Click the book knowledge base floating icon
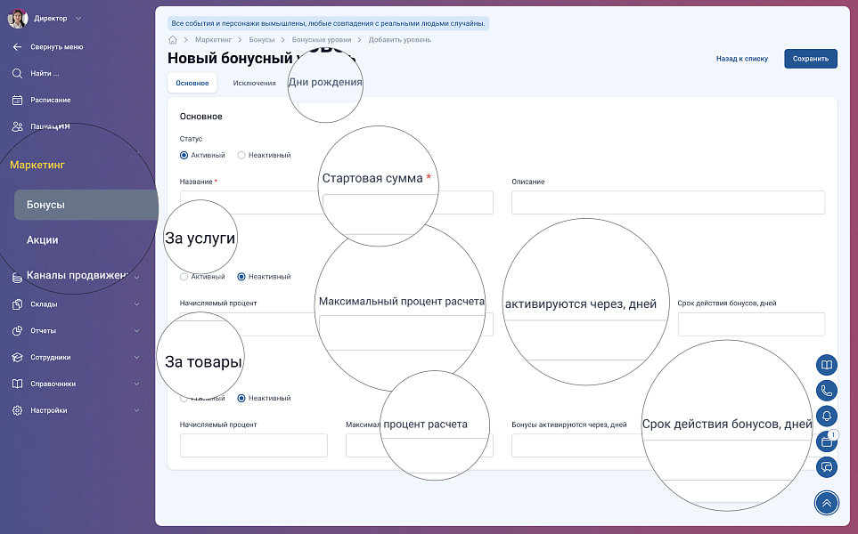The image size is (858, 534). click(x=827, y=366)
